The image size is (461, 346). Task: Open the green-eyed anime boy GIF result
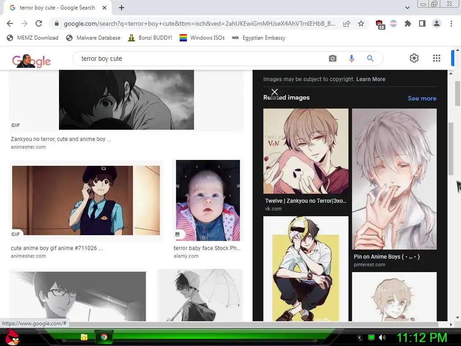click(127, 100)
